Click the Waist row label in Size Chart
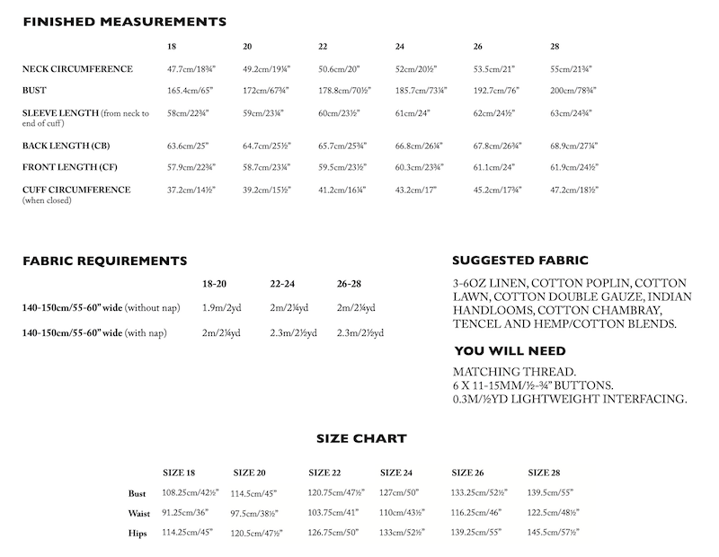Image resolution: width=719 pixels, height=557 pixels. (138, 513)
